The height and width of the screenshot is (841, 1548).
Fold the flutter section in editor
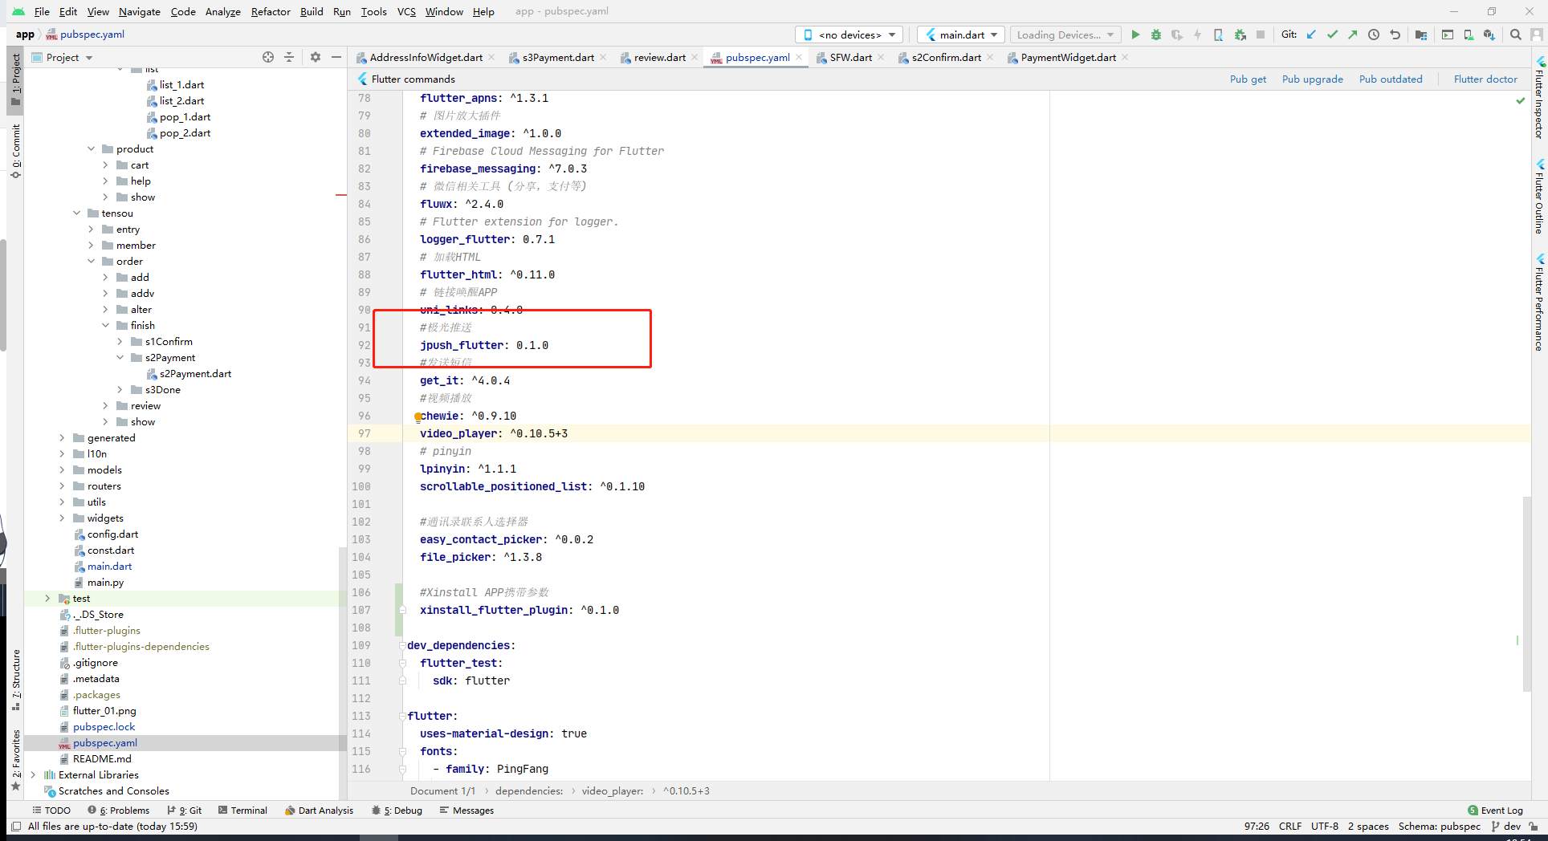click(401, 717)
